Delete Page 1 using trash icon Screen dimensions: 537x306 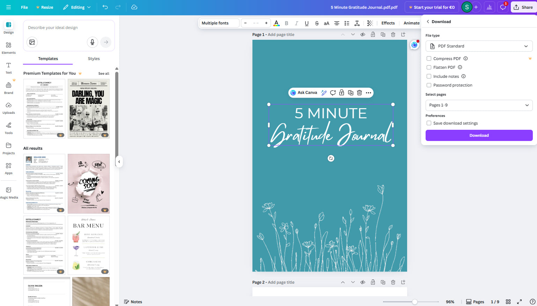pyautogui.click(x=393, y=35)
